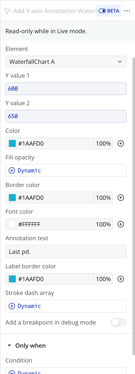Click the Dynamic plus icon under Stroke dash array
The image size is (135, 374).
12,306
